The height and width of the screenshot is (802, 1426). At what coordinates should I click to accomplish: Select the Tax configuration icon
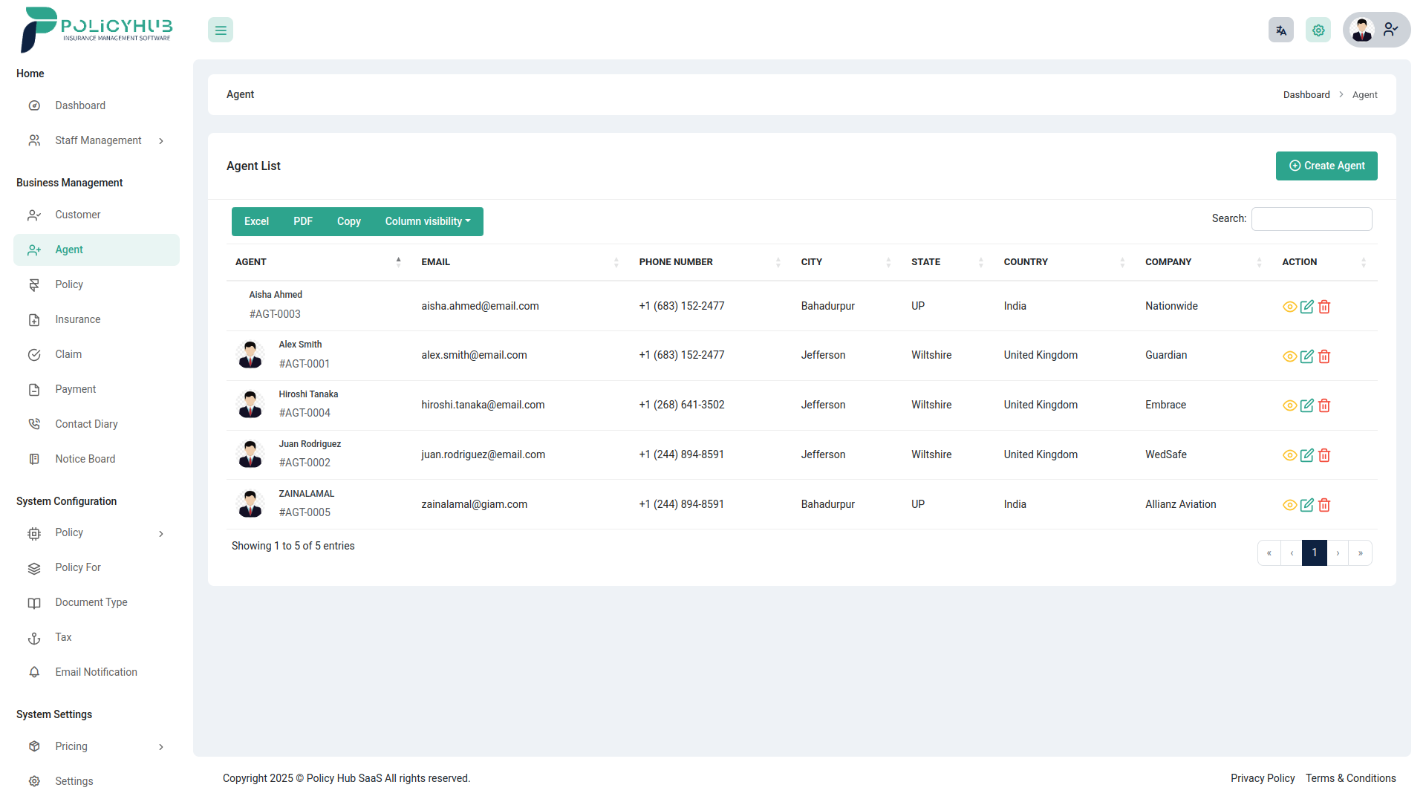(34, 637)
